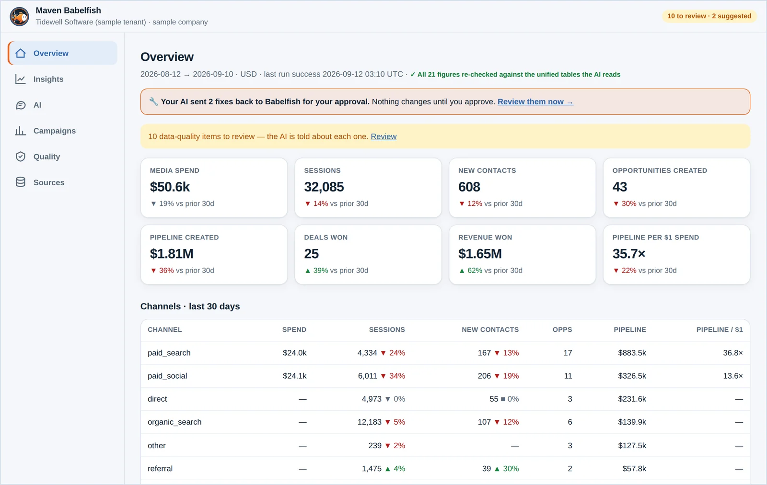Follow the 'Review them now' link
767x485 pixels.
point(535,102)
